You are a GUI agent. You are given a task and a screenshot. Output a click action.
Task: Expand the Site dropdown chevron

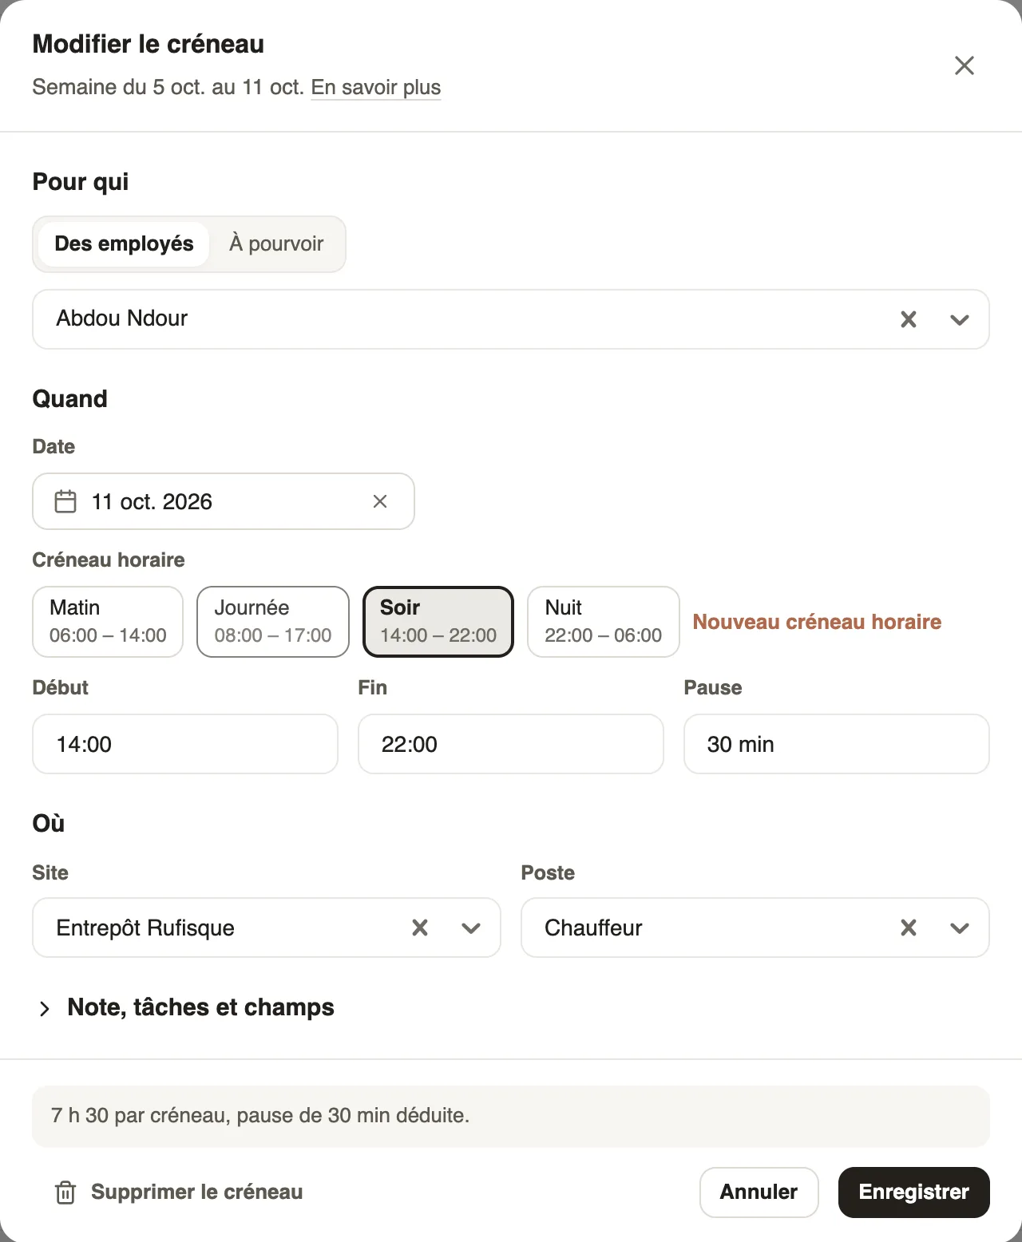click(x=471, y=928)
